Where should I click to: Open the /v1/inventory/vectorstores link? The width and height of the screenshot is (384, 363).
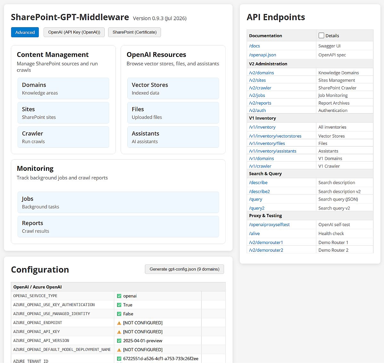click(275, 136)
